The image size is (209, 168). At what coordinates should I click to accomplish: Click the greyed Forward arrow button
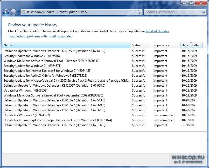point(13,12)
